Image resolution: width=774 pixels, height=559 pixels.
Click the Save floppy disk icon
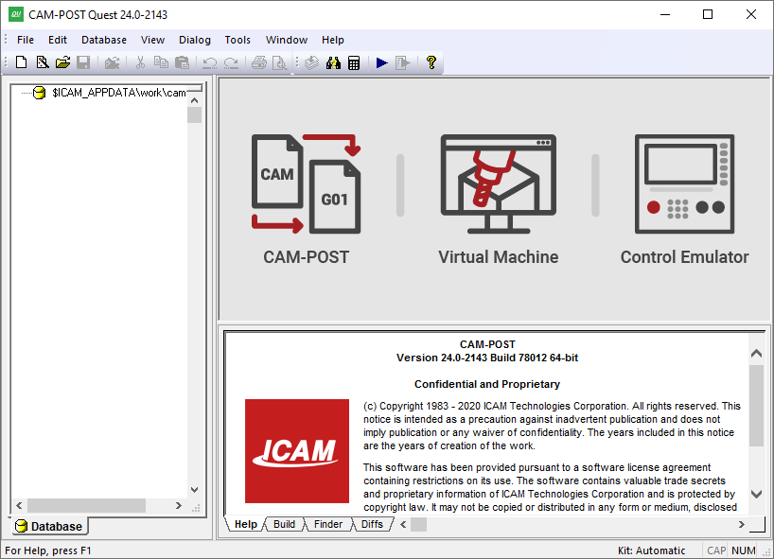83,62
